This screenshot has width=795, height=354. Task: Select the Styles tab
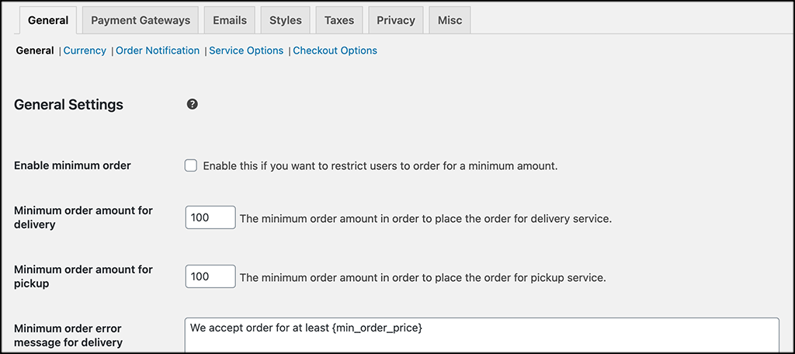point(286,20)
